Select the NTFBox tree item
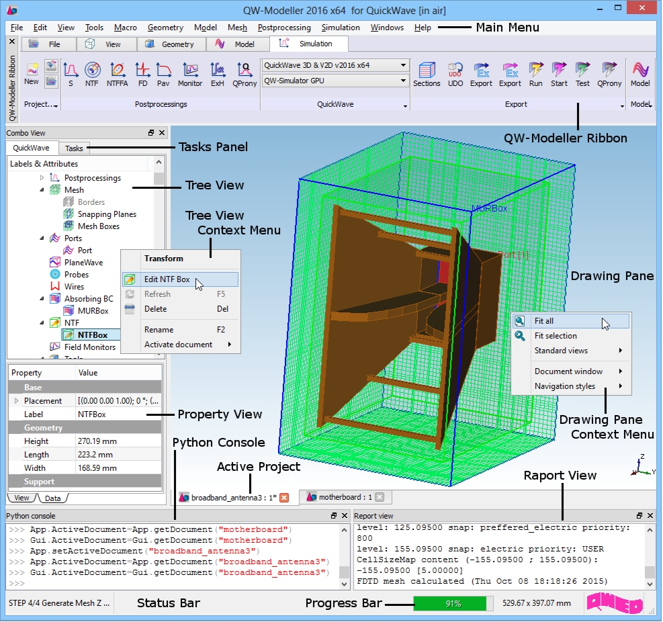 (92, 335)
